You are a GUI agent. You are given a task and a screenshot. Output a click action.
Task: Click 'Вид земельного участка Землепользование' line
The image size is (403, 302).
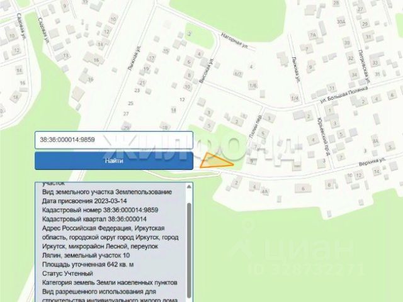point(107,192)
